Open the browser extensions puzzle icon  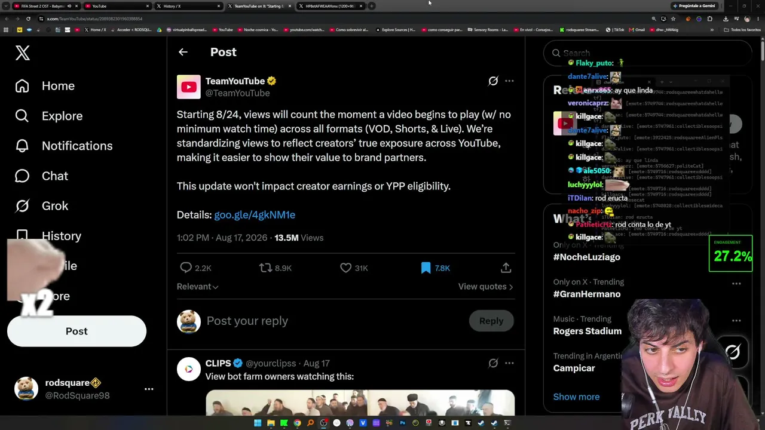coord(710,19)
